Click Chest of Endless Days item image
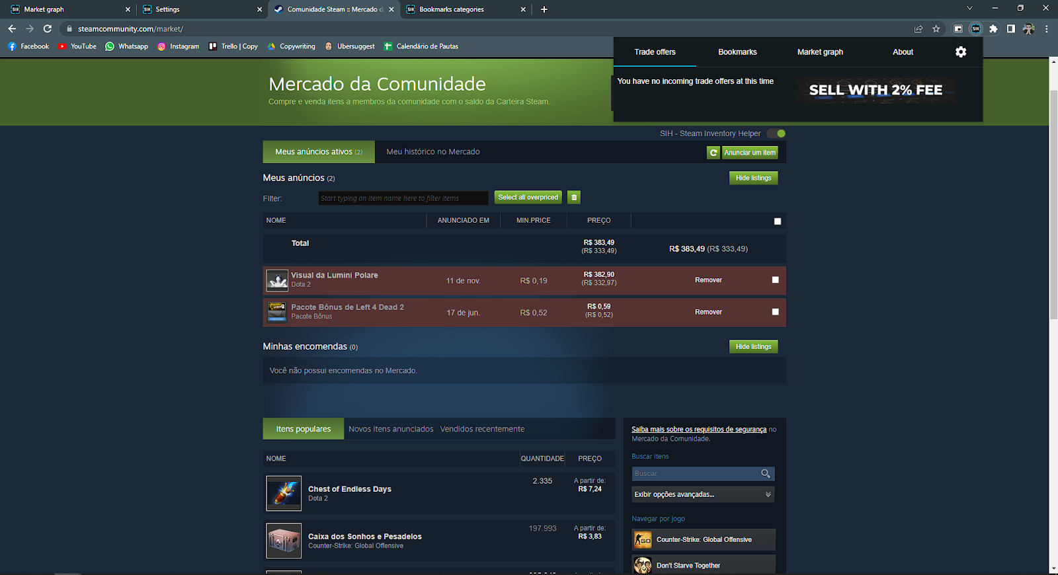This screenshot has height=575, width=1058. point(284,493)
